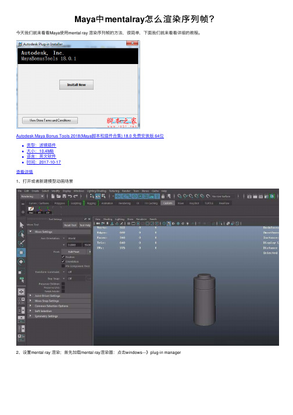293x415 pixels.
Task: Enable Tweak Mode checkbox
Action: coord(63,291)
